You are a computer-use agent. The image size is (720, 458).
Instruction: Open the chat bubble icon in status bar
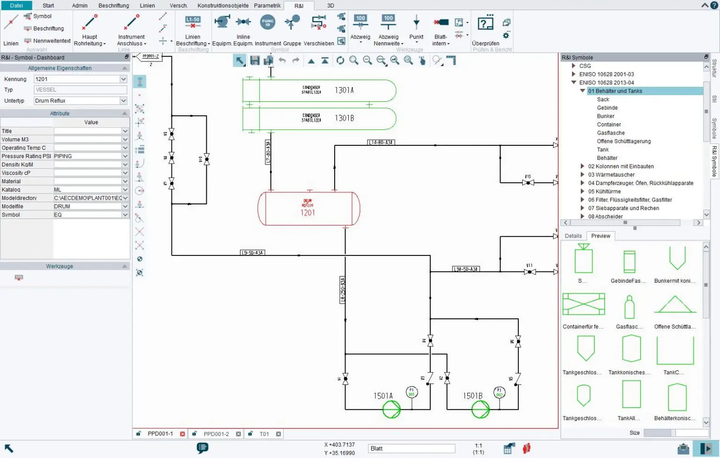[x=202, y=448]
